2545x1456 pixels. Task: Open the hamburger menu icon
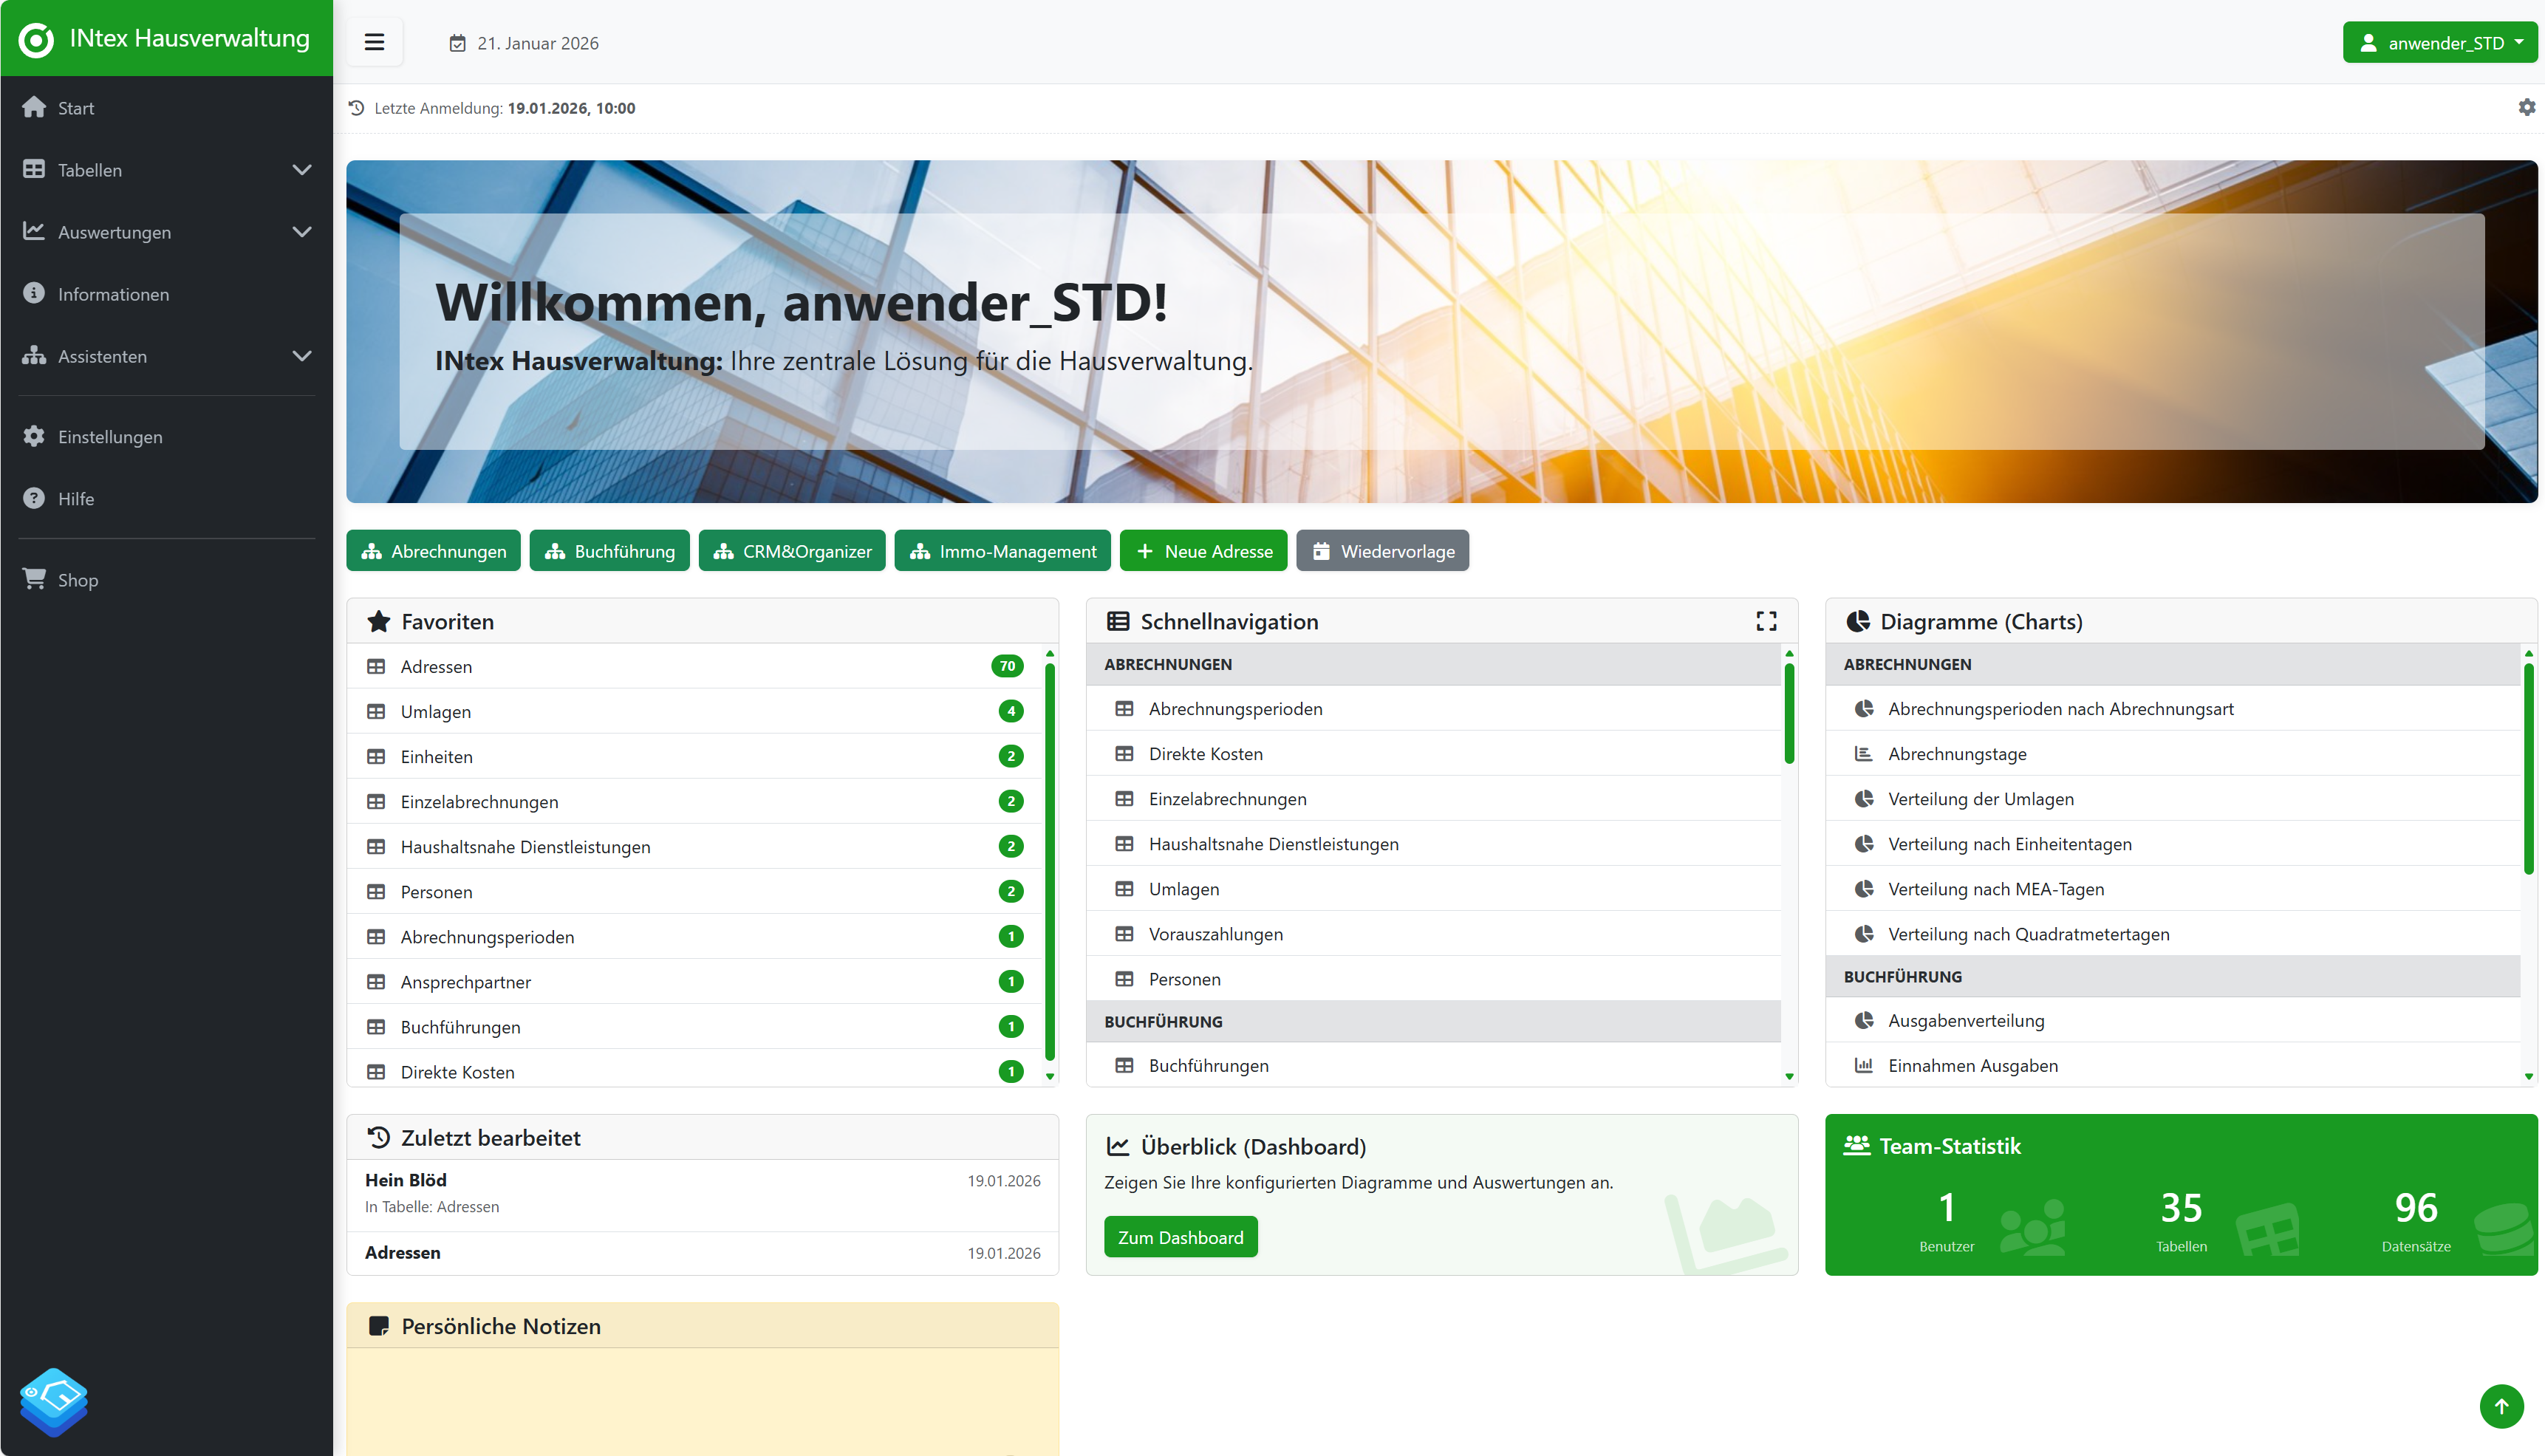tap(374, 42)
